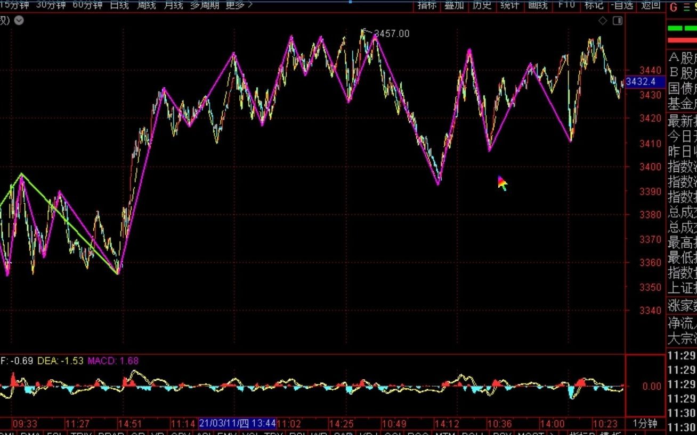Click the 标记 mark button
The image size is (697, 435).
[x=594, y=5]
